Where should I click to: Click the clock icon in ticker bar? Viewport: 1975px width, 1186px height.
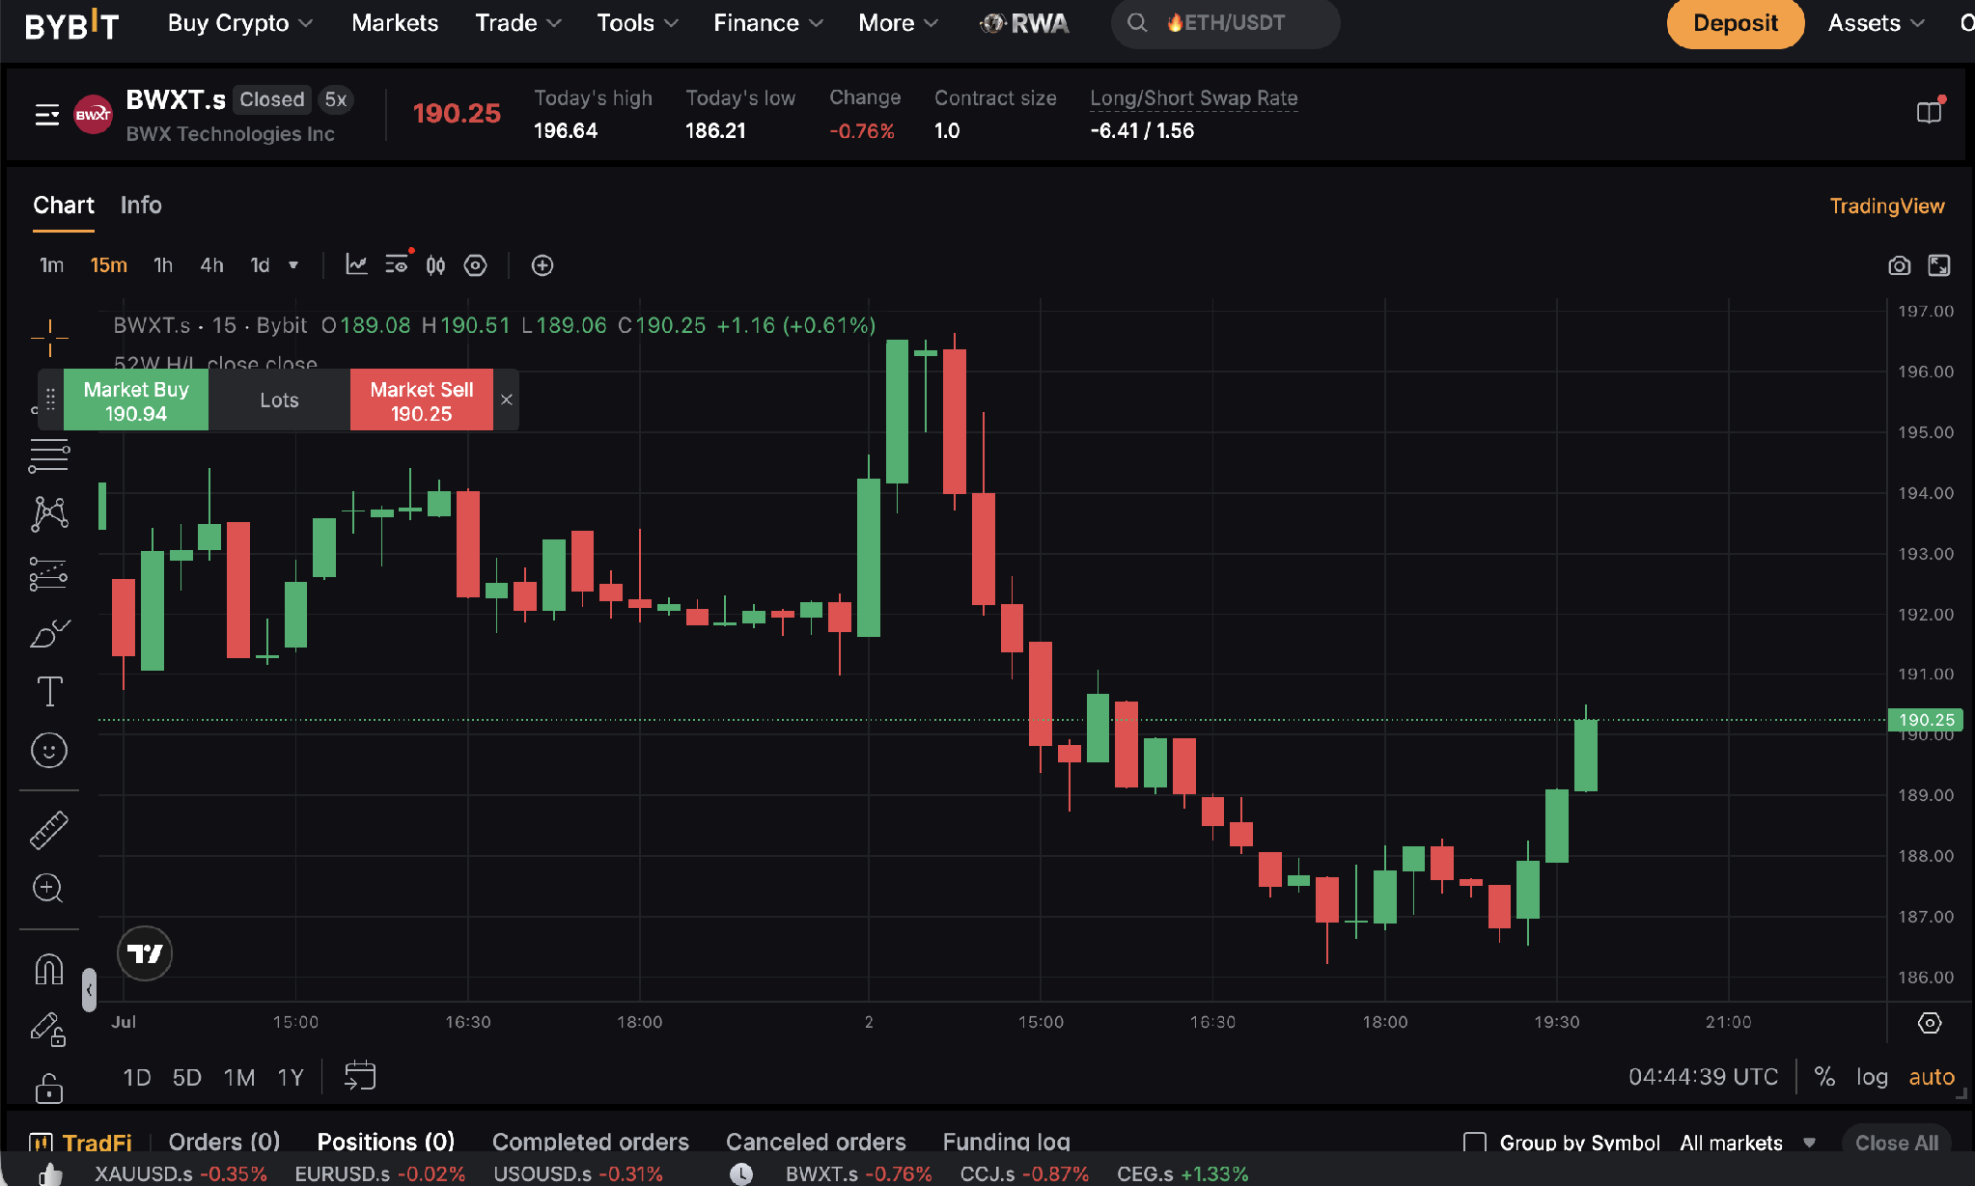tap(740, 1173)
